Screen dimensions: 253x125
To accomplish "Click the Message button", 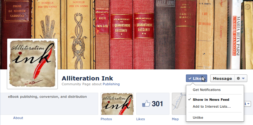I will (222, 78).
